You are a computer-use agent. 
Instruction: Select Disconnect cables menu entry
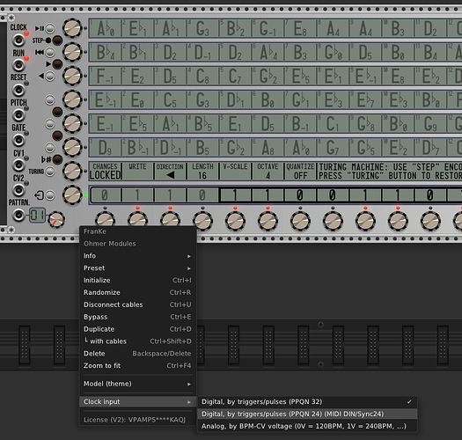tap(137, 304)
